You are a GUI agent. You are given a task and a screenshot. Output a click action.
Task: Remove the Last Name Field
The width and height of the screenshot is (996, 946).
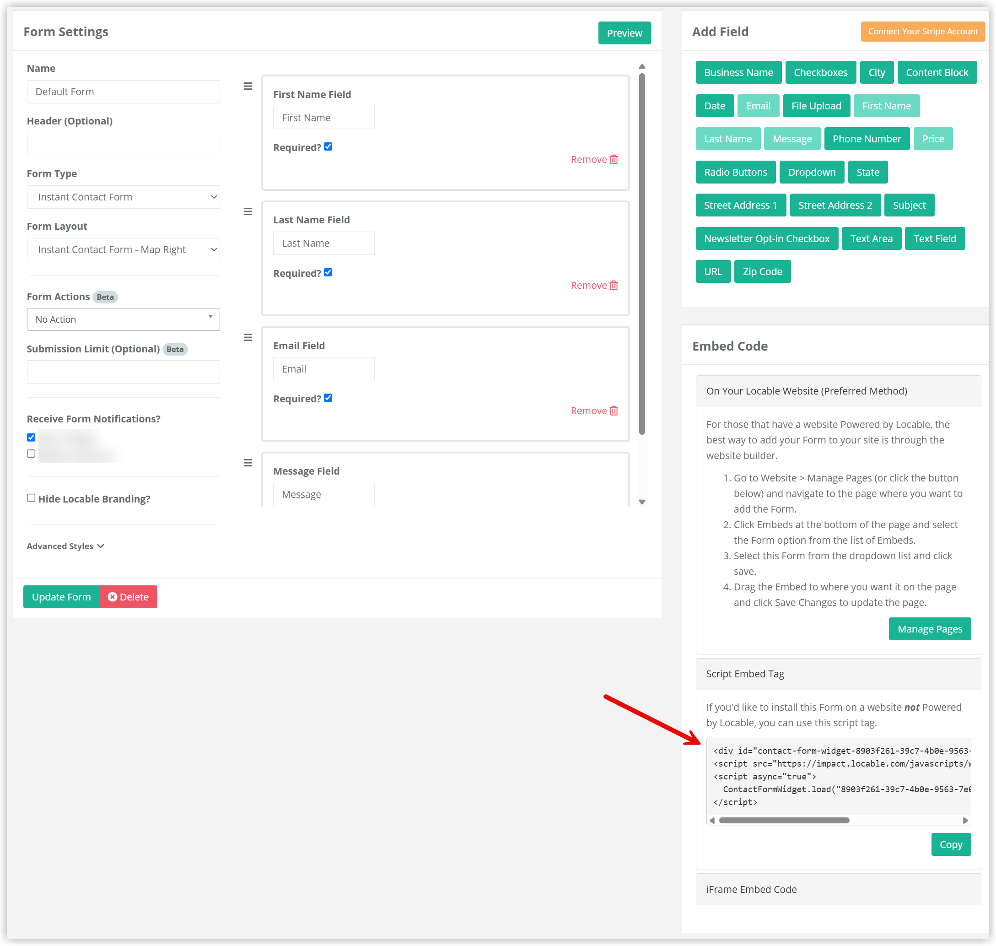tap(594, 286)
